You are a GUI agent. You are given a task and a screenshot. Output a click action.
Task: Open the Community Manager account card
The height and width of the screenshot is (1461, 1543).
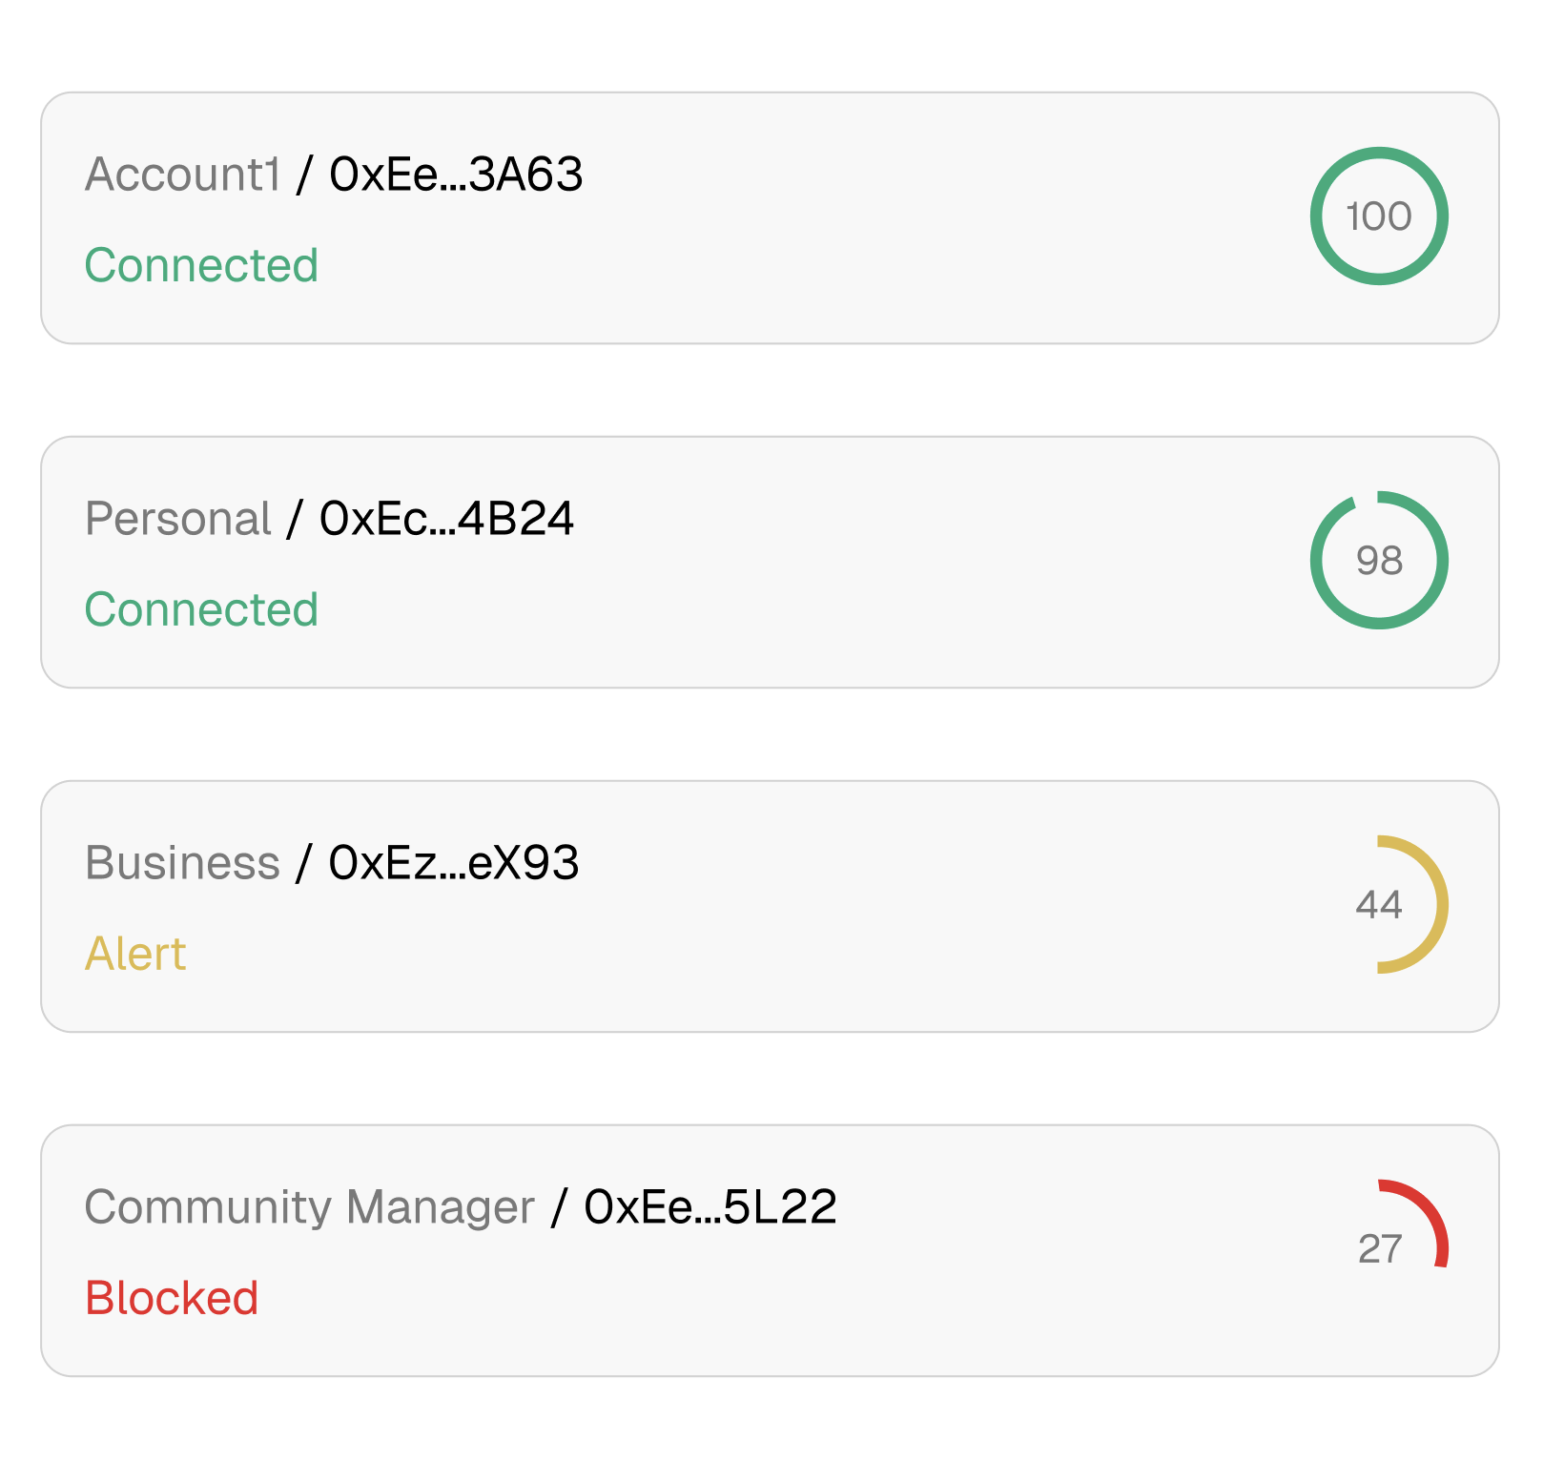point(771,1247)
